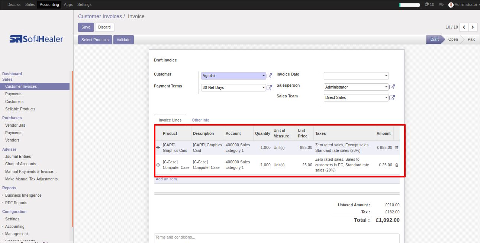
Task: Delete the Graphics Card invoice line
Action: [397, 147]
